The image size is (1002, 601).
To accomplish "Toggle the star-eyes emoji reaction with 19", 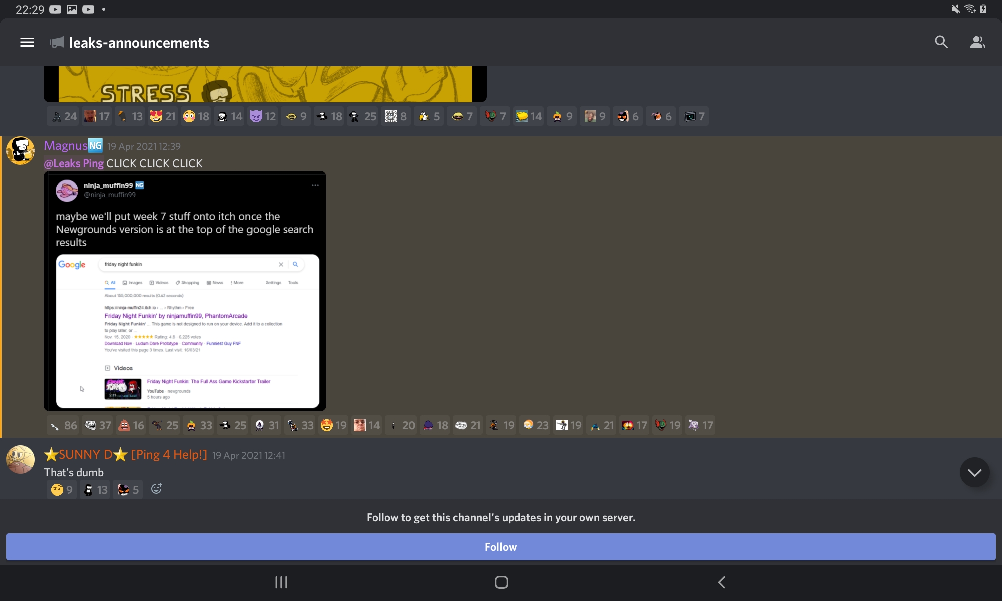I will 334,425.
